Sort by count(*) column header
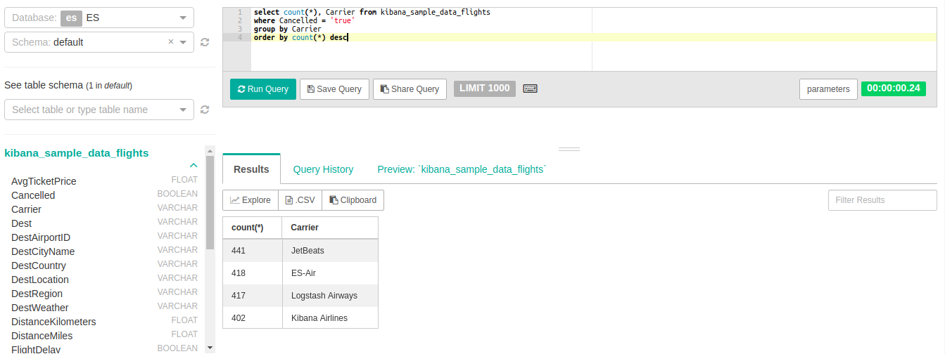This screenshot has width=945, height=354. point(252,228)
